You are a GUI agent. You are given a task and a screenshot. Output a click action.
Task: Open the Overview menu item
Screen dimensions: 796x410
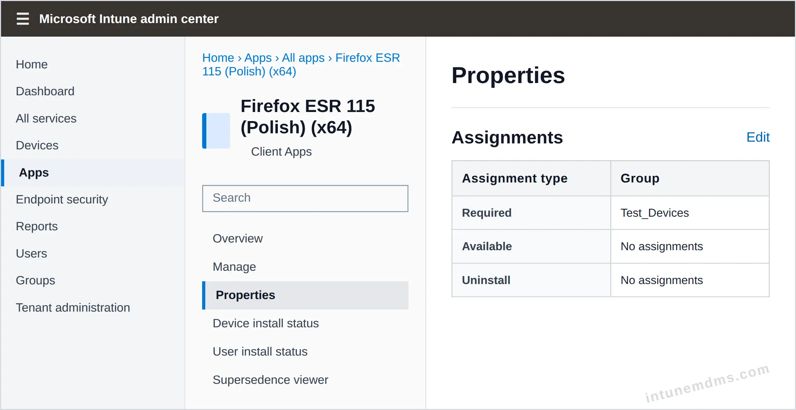[238, 238]
